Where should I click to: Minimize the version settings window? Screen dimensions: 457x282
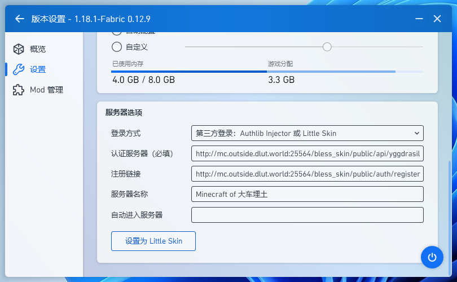(x=419, y=19)
